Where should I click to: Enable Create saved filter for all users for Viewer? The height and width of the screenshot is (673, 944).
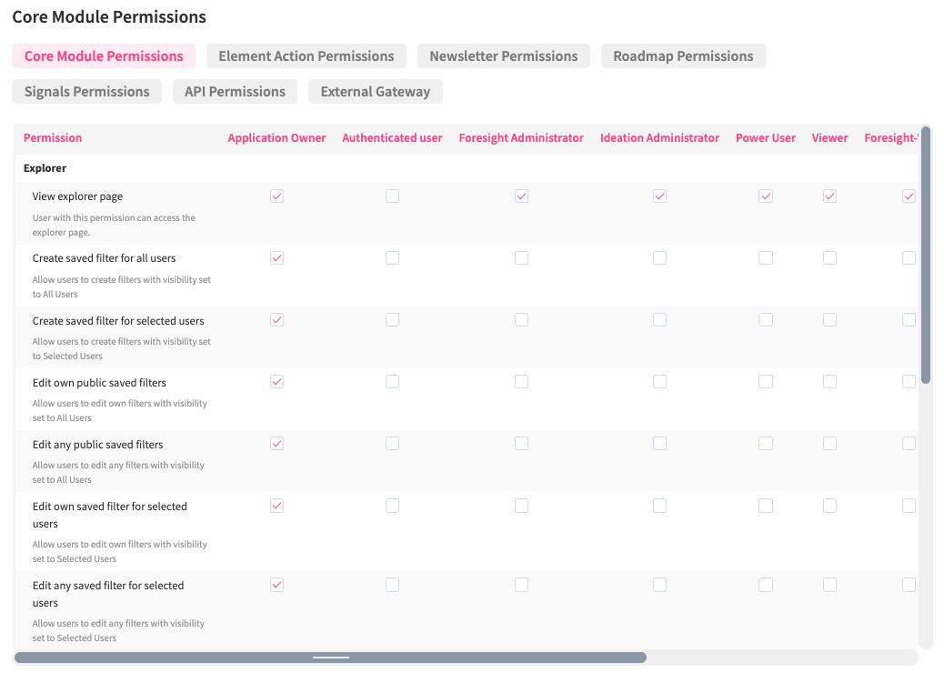click(829, 258)
